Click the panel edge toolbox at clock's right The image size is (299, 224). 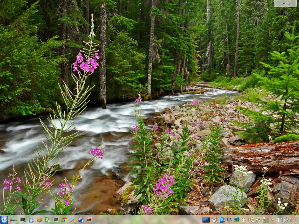coord(297,220)
